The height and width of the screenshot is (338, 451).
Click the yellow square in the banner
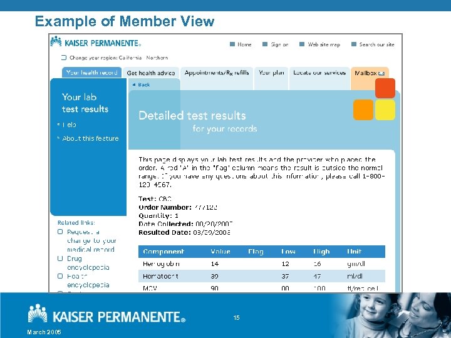385,110
